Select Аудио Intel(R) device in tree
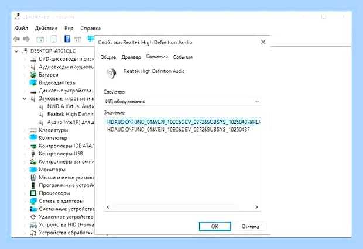Viewport: 363px width, 249px height. 71,122
